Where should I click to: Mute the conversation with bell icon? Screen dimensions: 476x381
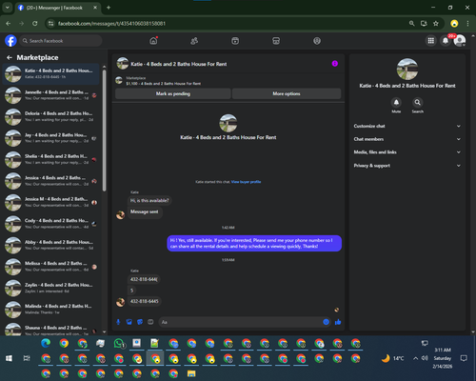396,102
